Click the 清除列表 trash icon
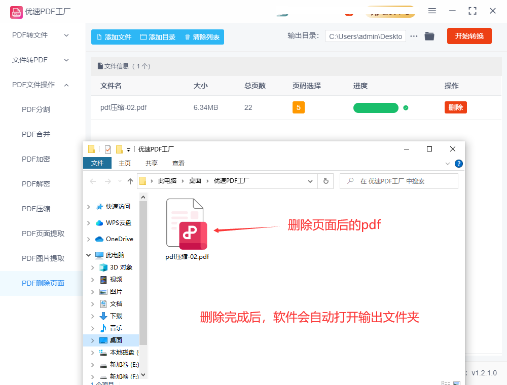Screen dimensions: 507x385 click(x=187, y=36)
